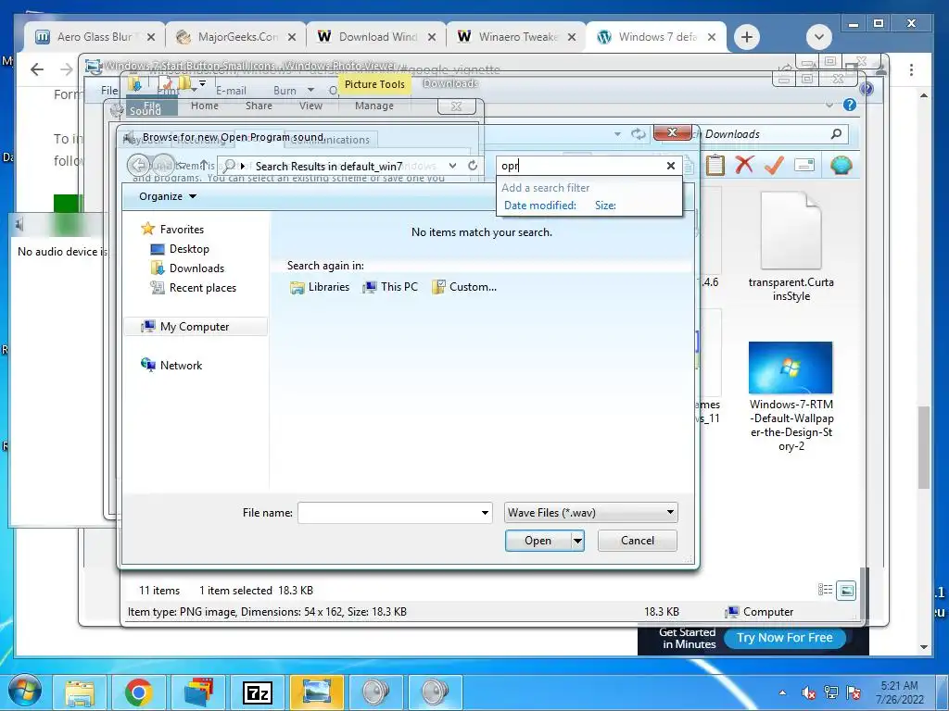The width and height of the screenshot is (949, 711).
Task: Open Chrome three-dot menu
Action: pos(911,69)
